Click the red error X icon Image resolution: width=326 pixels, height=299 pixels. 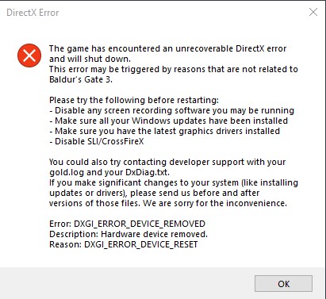pyautogui.click(x=29, y=56)
